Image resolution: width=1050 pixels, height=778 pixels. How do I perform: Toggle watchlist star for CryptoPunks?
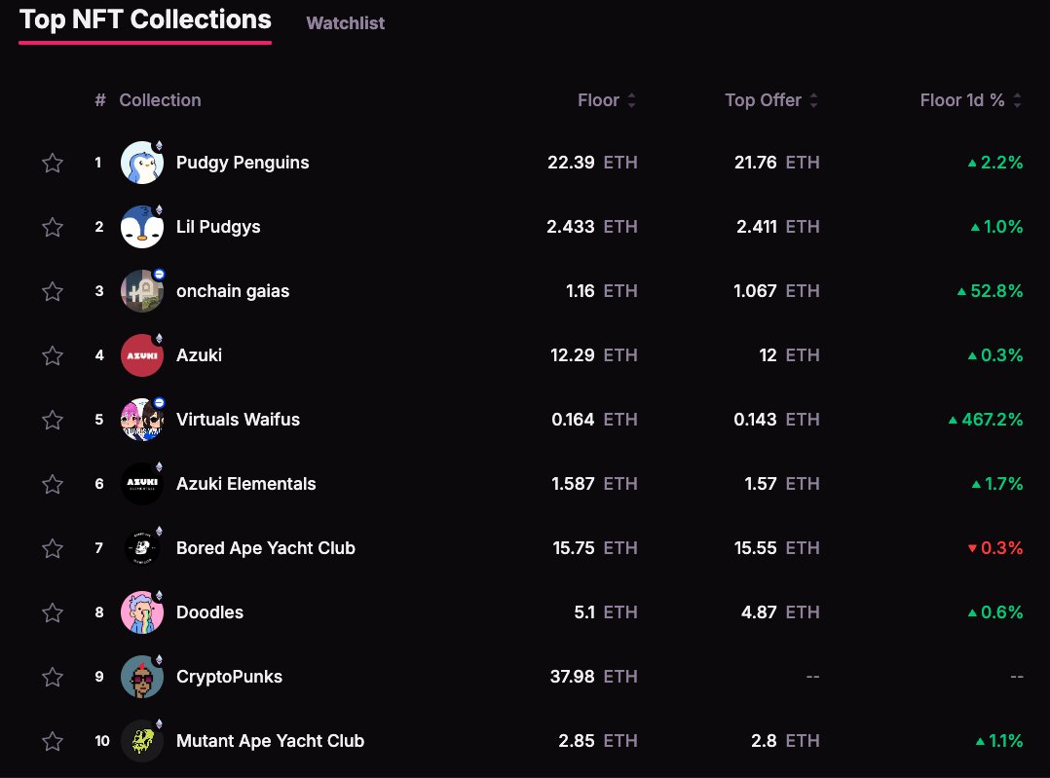pyautogui.click(x=53, y=677)
